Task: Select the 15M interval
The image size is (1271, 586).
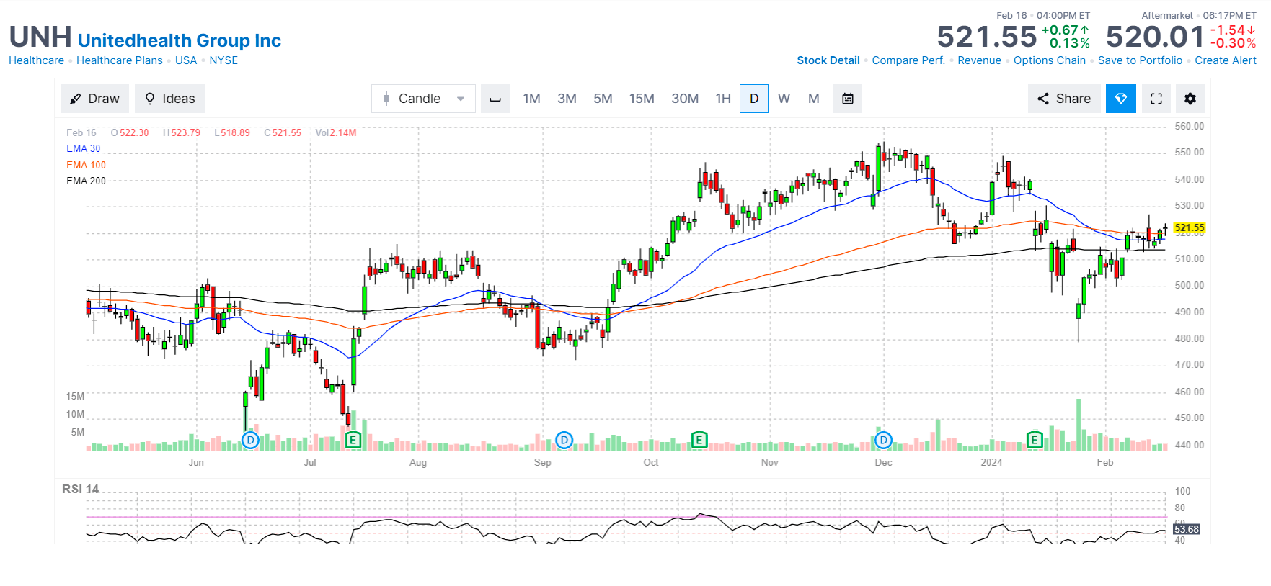Action: (642, 99)
